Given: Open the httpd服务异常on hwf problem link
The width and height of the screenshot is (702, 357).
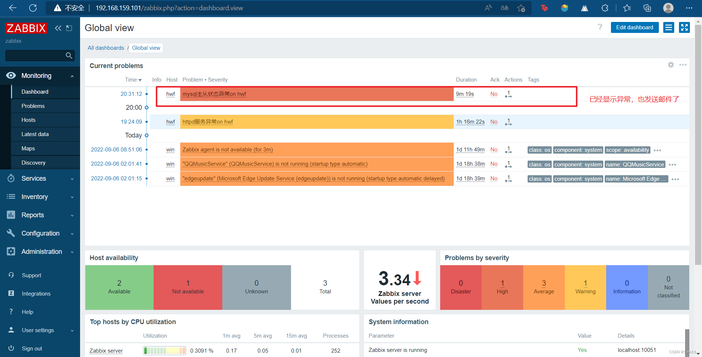Looking at the screenshot, I should coord(208,122).
